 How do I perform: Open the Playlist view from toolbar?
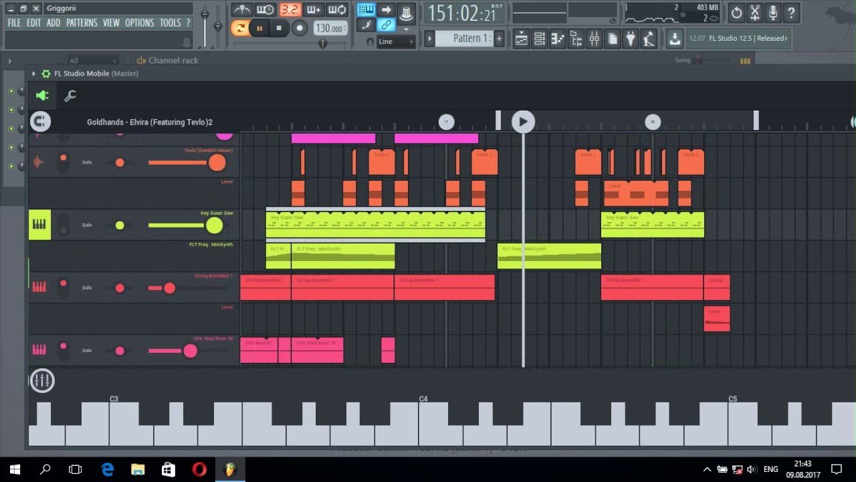pos(522,39)
